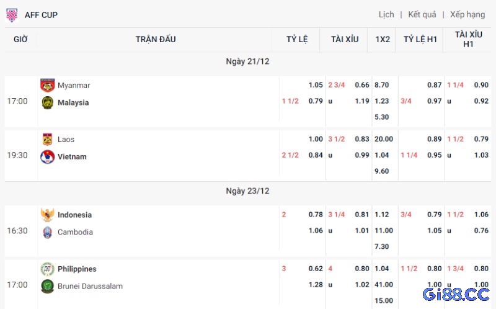Screen dimensions: 496x309
Task: Click the Laos draw odds 9.60
Action: pos(382,171)
